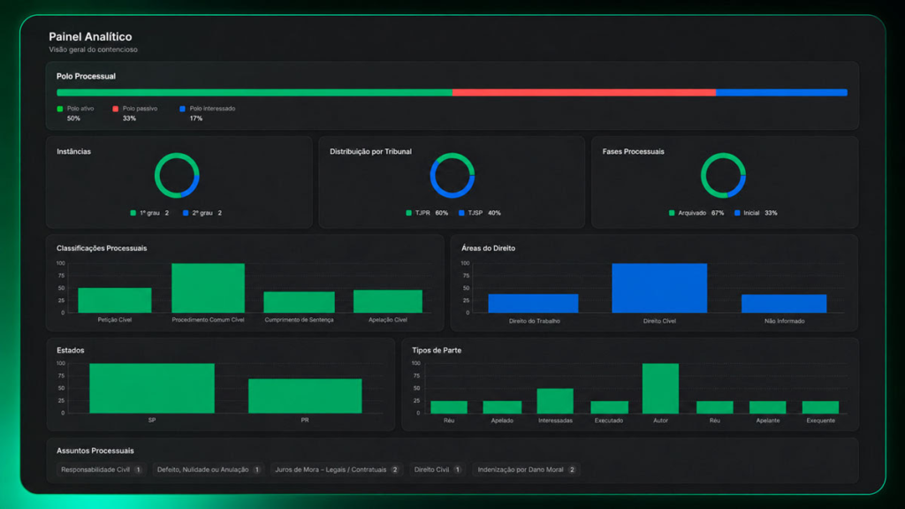Select the Distribuição por Tribunal donut chart
905x509 pixels.
click(452, 176)
